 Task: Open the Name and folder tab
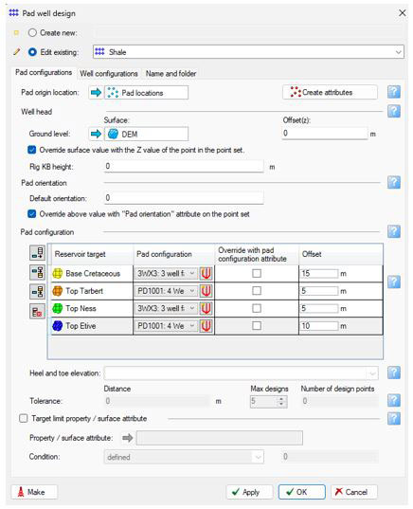[171, 73]
